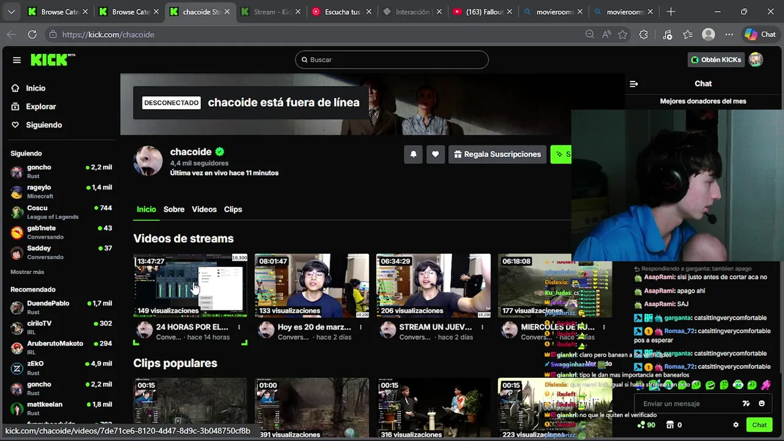784x441 pixels.
Task: Open Saddey channel in sidebar
Action: 61,252
